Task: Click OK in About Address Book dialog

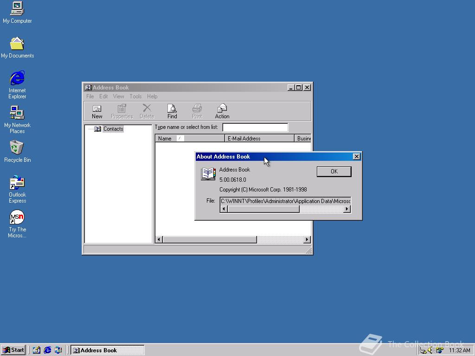Action: click(334, 172)
